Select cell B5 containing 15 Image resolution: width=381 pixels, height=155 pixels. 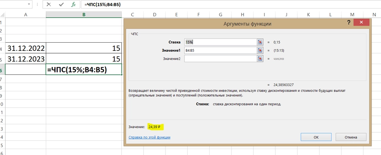(x=84, y=59)
